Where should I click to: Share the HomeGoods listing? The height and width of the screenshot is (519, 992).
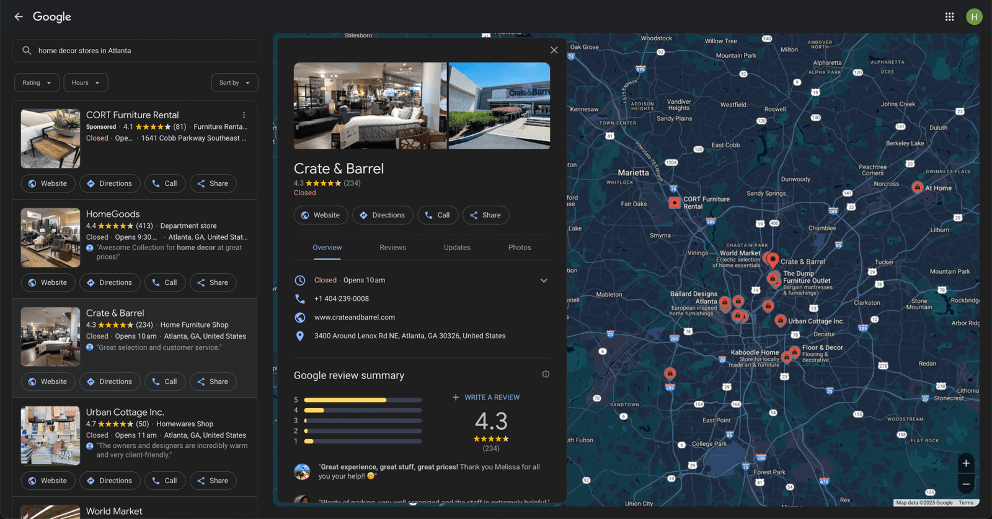click(x=213, y=282)
